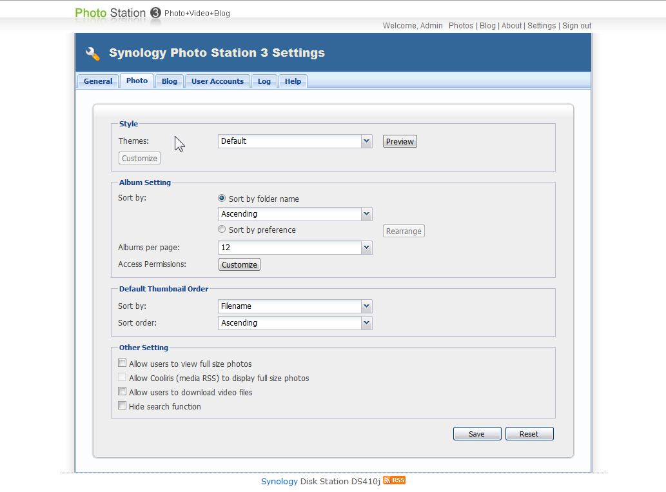
Task: Click the Customize button under Themes
Action: (139, 158)
